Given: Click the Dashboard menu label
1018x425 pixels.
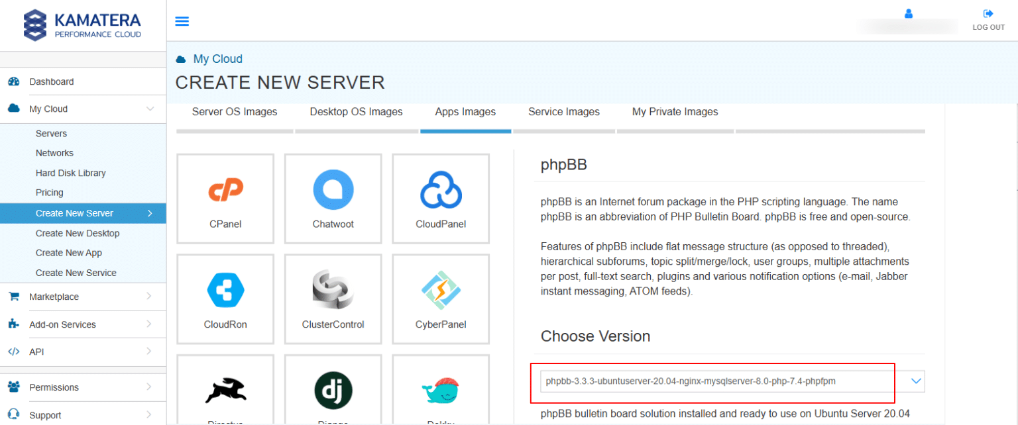Looking at the screenshot, I should point(52,81).
